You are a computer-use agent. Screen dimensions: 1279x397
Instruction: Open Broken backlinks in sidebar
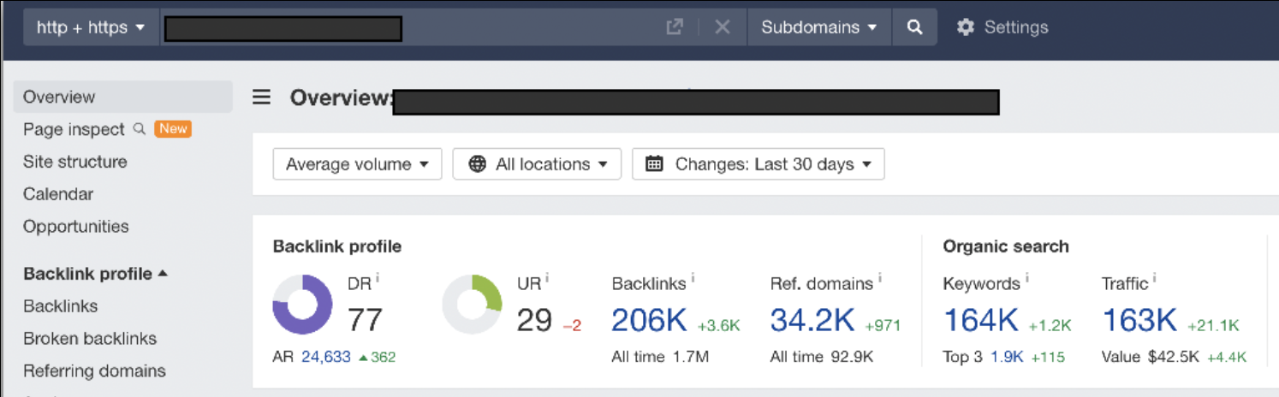pyautogui.click(x=90, y=339)
